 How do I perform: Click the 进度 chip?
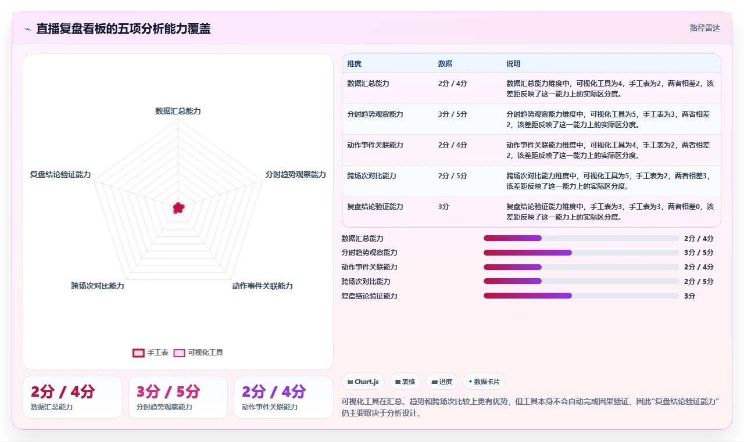(x=442, y=382)
